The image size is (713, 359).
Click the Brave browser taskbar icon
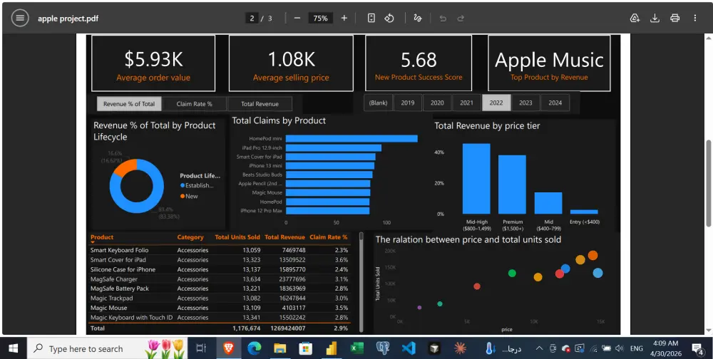[x=228, y=348]
